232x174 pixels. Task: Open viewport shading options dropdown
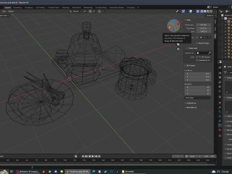click(214, 11)
